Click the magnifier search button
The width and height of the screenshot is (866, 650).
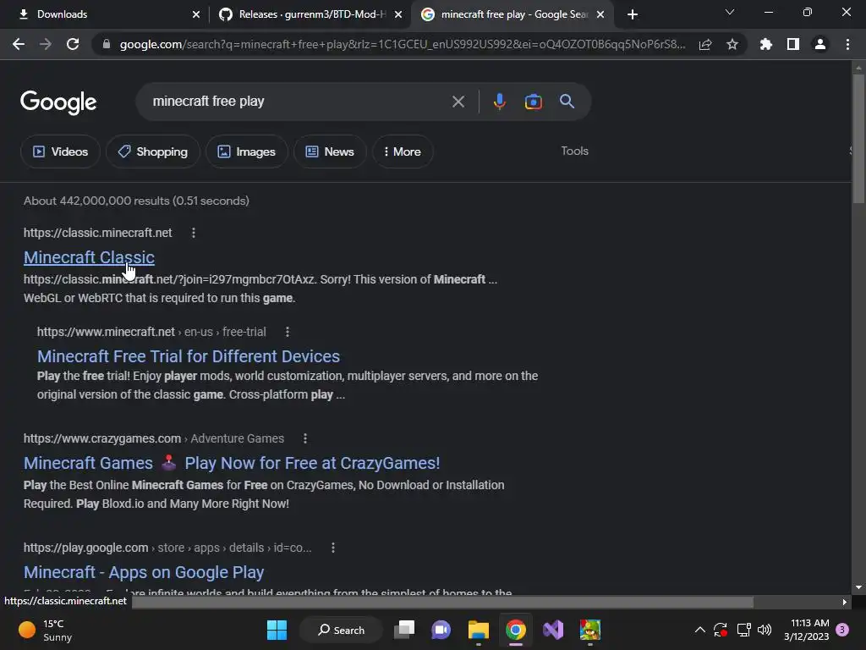[x=567, y=102]
